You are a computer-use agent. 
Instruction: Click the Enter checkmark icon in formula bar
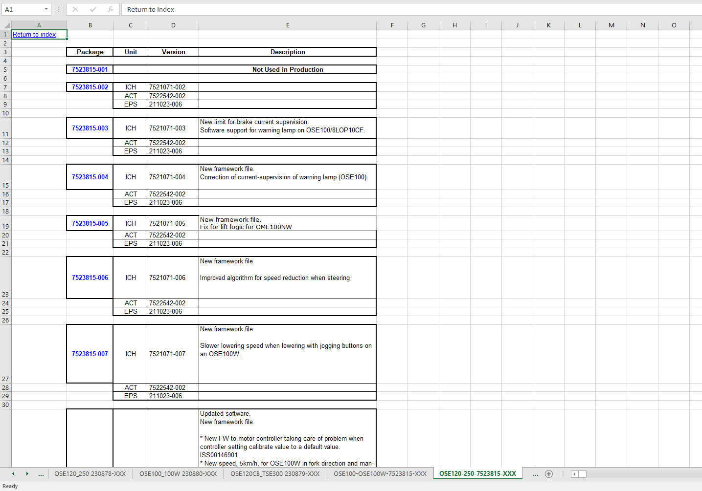[93, 9]
